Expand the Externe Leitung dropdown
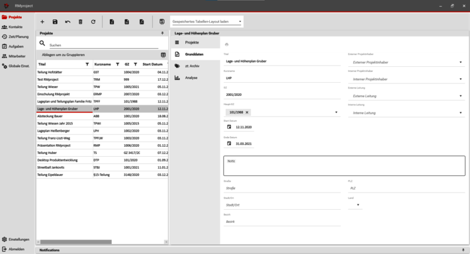 pos(461,96)
